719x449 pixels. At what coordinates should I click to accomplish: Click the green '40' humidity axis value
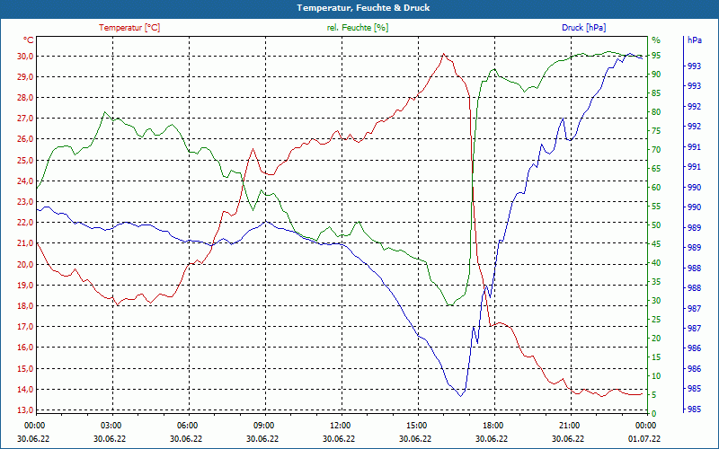[656, 263]
